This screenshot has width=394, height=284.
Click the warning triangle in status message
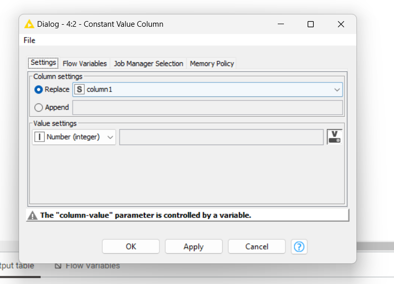point(32,216)
